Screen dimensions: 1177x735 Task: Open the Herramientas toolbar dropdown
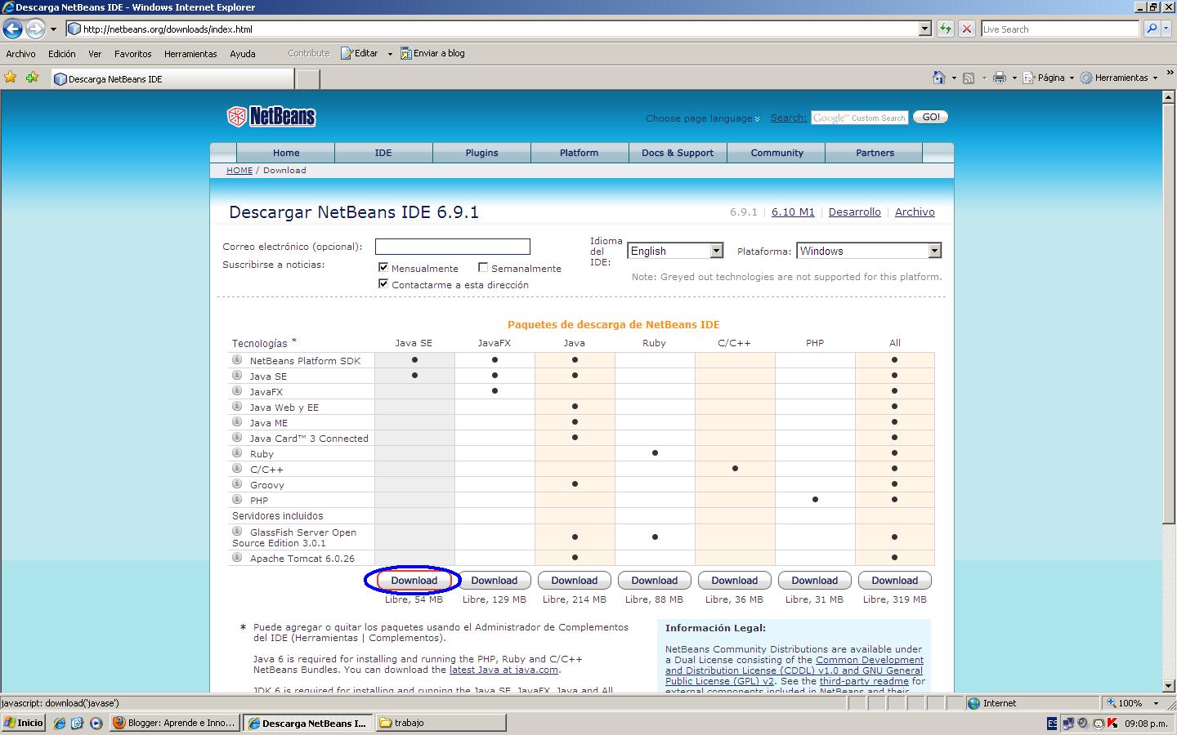pos(1119,78)
